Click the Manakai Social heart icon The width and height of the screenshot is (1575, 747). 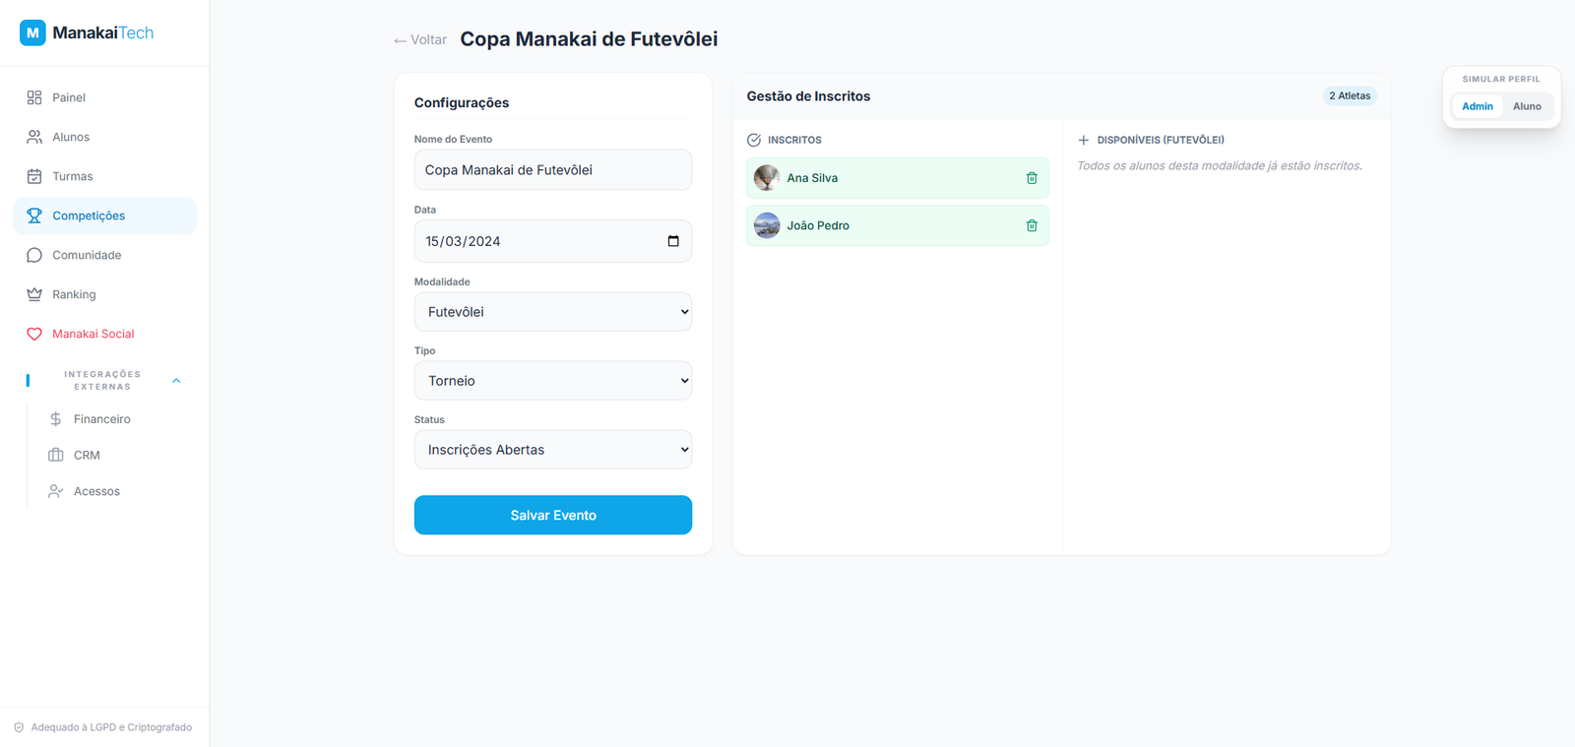click(34, 334)
